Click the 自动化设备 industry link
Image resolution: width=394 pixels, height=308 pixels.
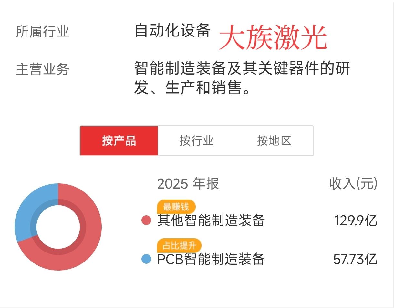pos(172,31)
